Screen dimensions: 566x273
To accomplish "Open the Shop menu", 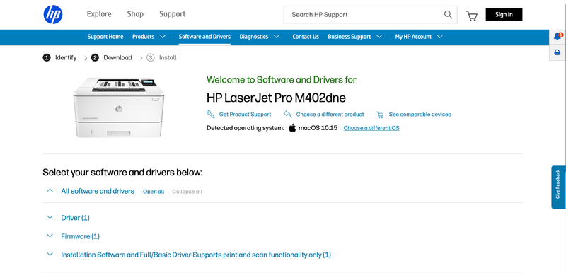I will 135,14.
